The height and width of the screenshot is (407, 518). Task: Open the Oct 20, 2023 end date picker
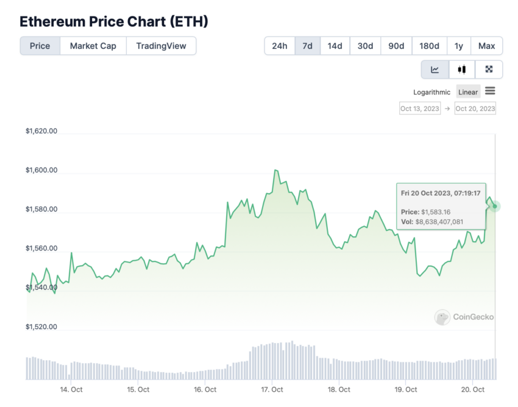point(475,108)
